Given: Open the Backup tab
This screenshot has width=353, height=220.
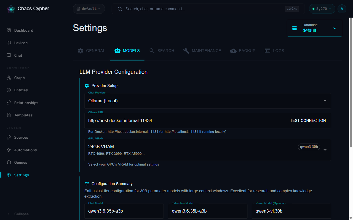Looking at the screenshot, I should (243, 51).
